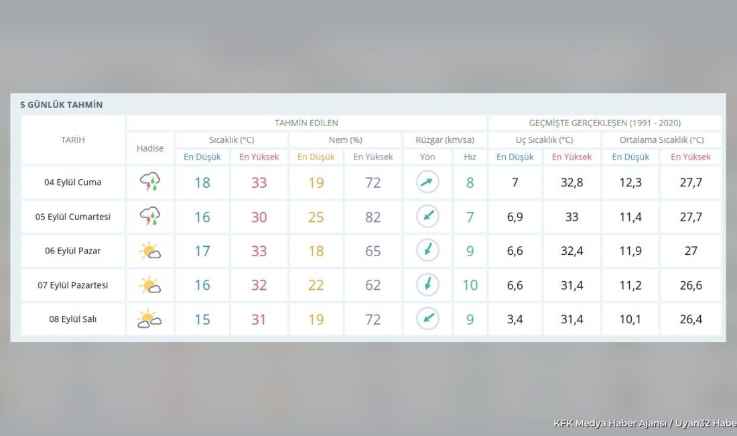Click wind direction arrow for 04 Eylül Cuma
Image resolution: width=737 pixels, height=436 pixels.
click(427, 182)
